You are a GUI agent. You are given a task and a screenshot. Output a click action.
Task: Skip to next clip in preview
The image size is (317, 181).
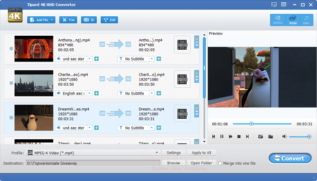(x=247, y=137)
